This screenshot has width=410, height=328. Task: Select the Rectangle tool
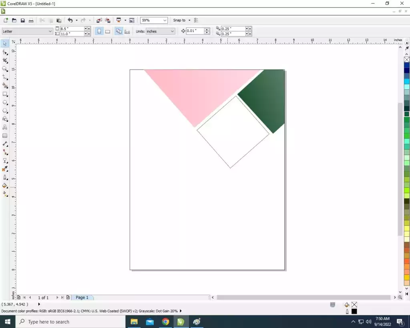(x=5, y=94)
